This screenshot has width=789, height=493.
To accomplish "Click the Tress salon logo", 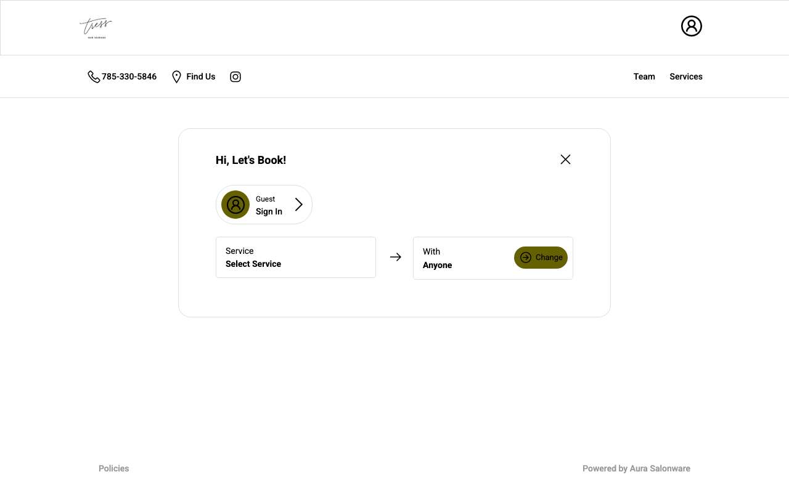I will 96,28.
